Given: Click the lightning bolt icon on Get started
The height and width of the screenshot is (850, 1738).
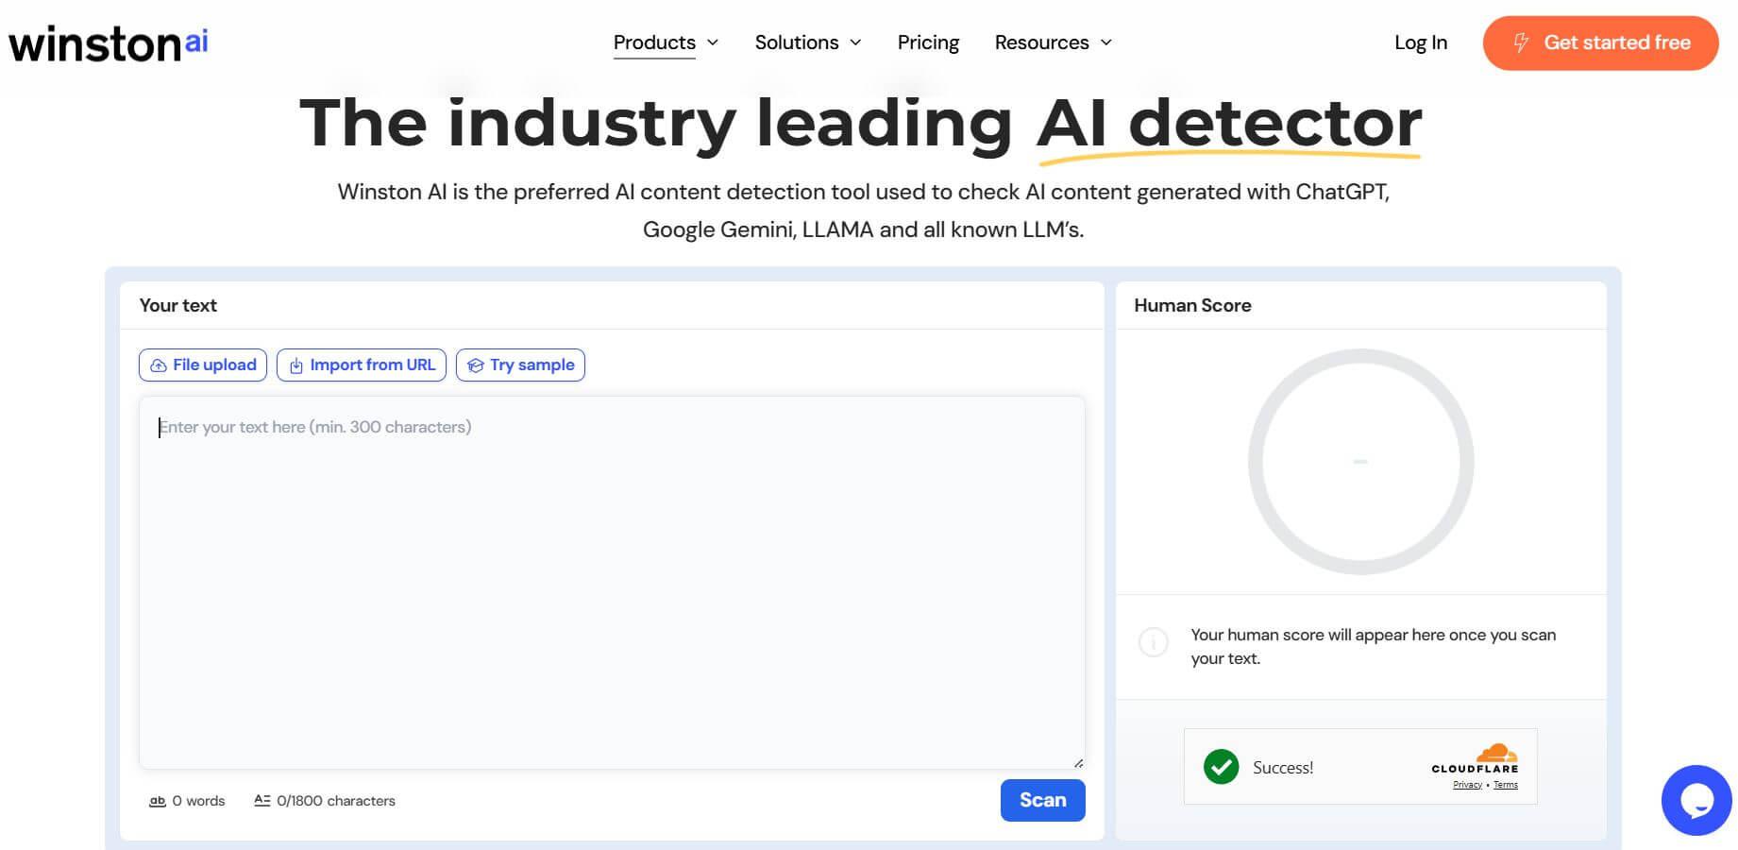Looking at the screenshot, I should click(x=1521, y=42).
